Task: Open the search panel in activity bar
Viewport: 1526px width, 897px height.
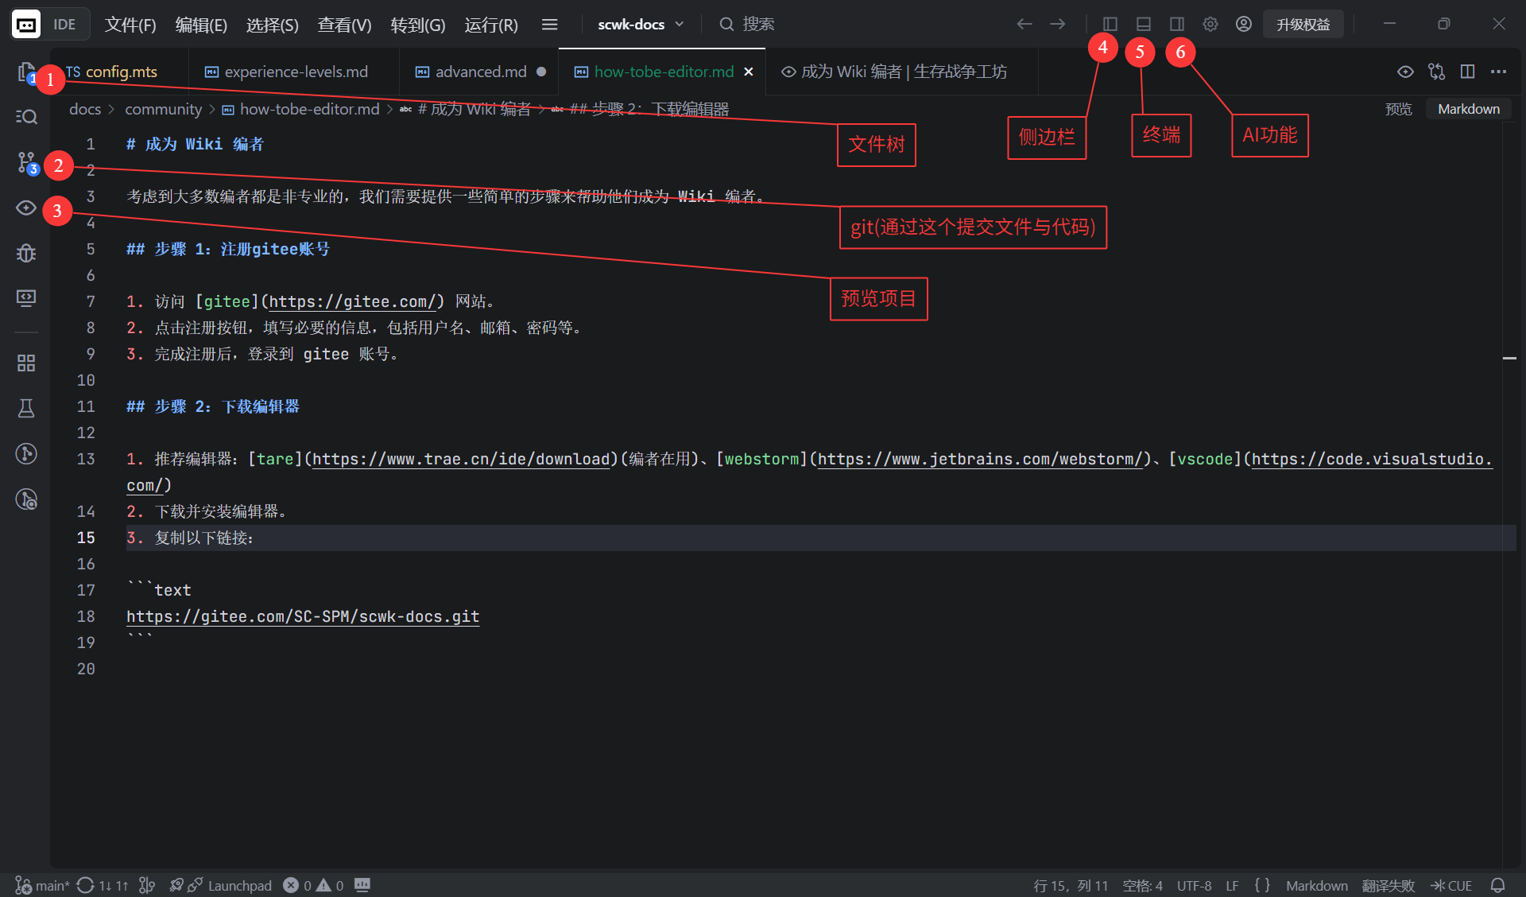Action: pyautogui.click(x=26, y=117)
